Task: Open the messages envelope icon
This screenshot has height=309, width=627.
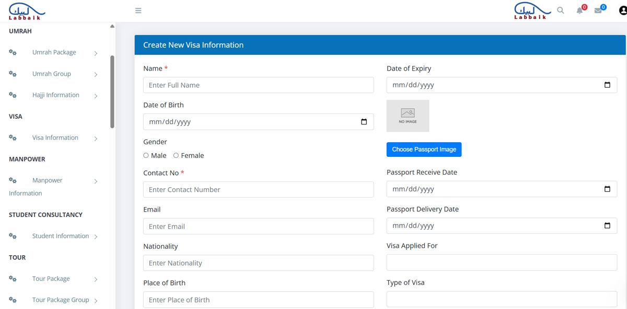Action: click(x=598, y=10)
